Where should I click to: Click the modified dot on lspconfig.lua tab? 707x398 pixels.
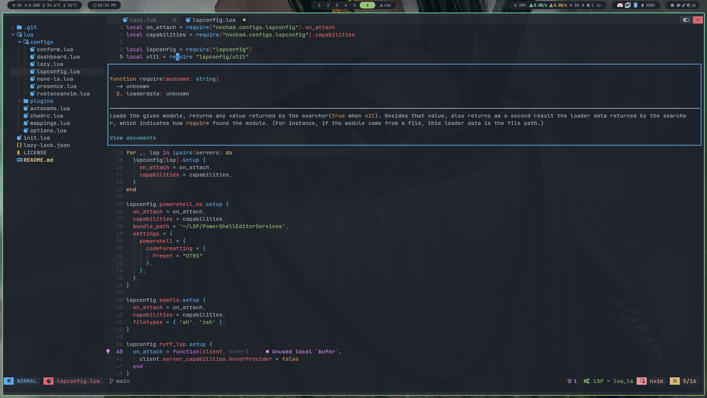(244, 20)
